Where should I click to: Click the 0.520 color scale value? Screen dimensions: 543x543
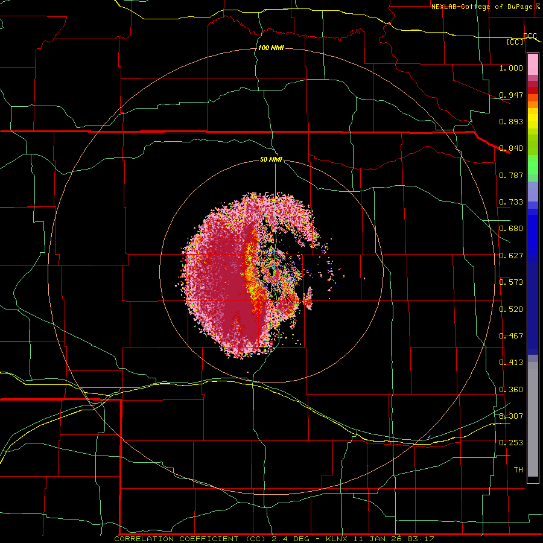[x=511, y=310]
